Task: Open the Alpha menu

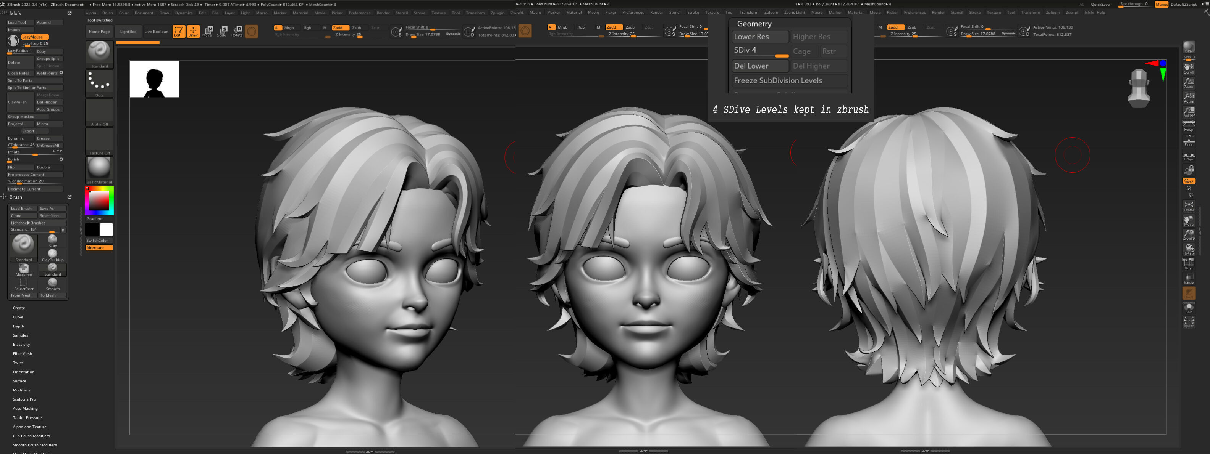Action: click(90, 13)
